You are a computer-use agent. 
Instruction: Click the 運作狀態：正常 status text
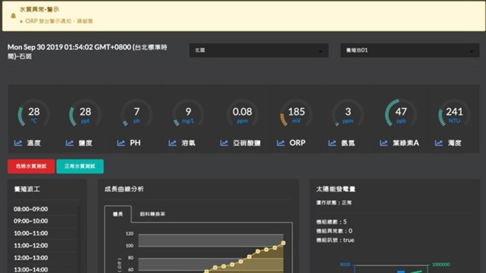(334, 203)
